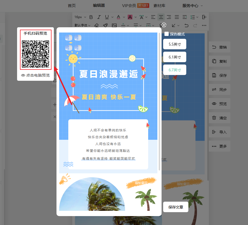This screenshot has width=248, height=225.
Task: Click the QR code for phone preview
Action: (35, 54)
